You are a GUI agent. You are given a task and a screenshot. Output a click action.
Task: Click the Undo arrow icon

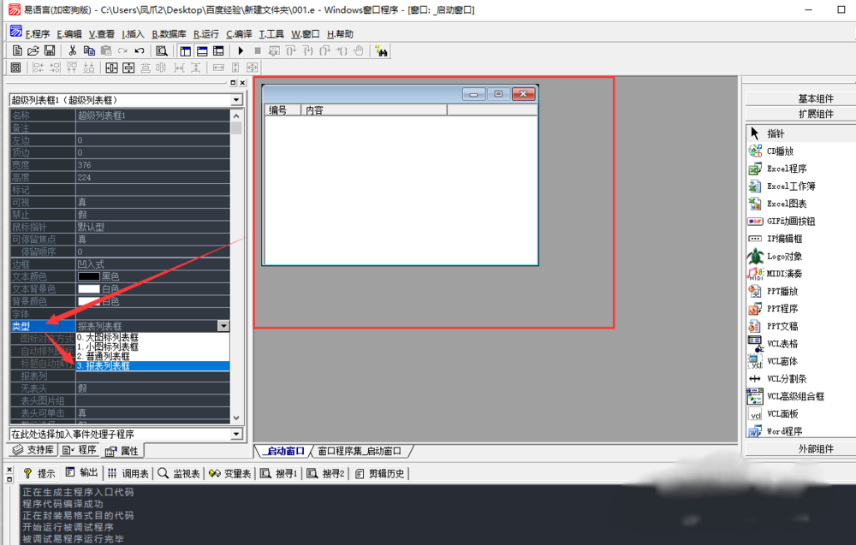(x=140, y=50)
